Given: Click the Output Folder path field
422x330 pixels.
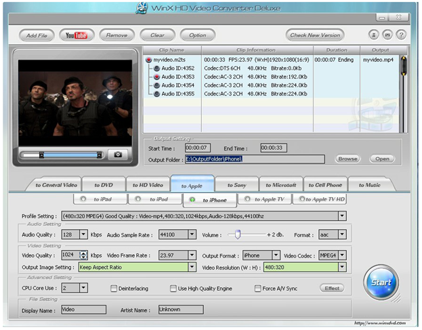Looking at the screenshot, I should pyautogui.click(x=255, y=159).
